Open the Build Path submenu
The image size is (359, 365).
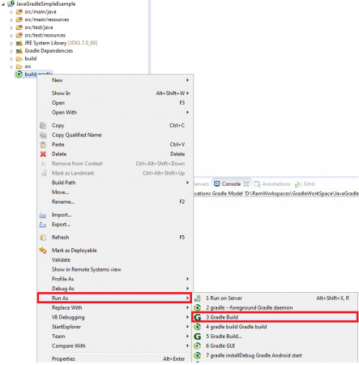tap(115, 182)
